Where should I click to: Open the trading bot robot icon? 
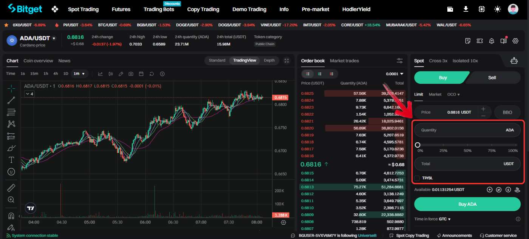pos(514,60)
